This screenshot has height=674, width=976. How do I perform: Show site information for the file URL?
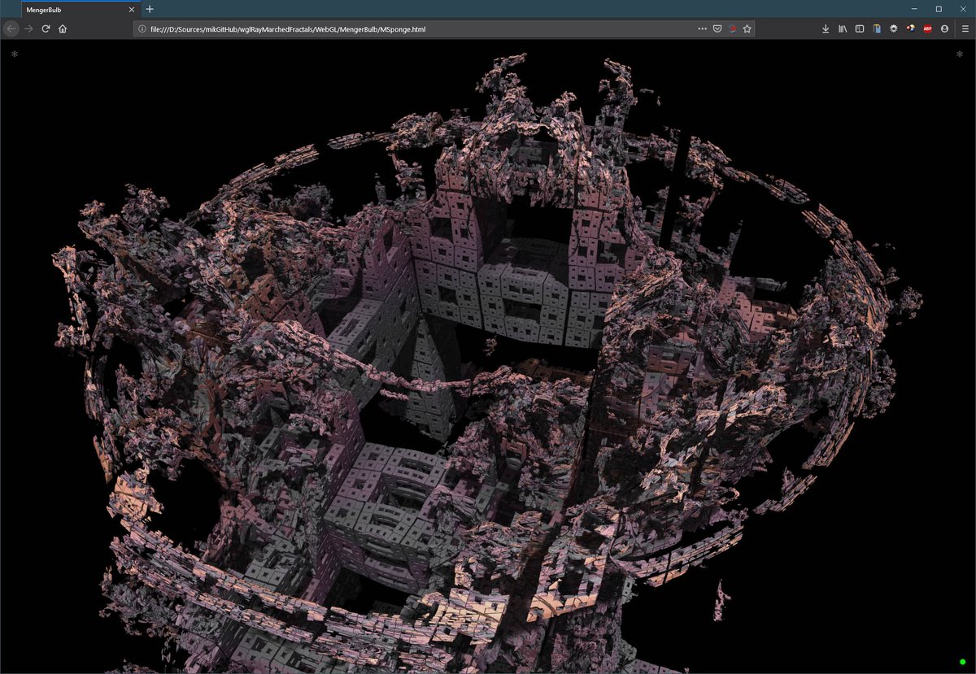[142, 28]
